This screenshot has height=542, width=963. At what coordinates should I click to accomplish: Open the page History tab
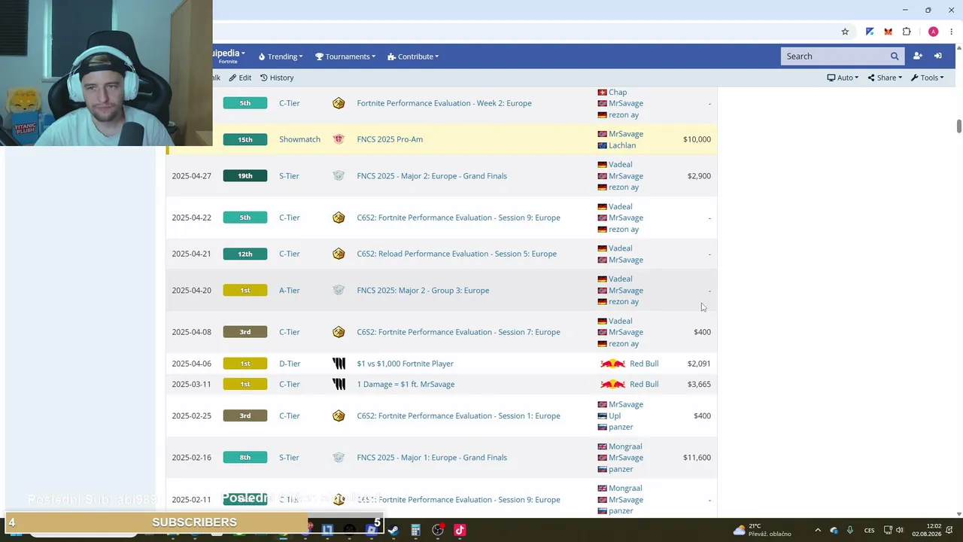point(277,78)
